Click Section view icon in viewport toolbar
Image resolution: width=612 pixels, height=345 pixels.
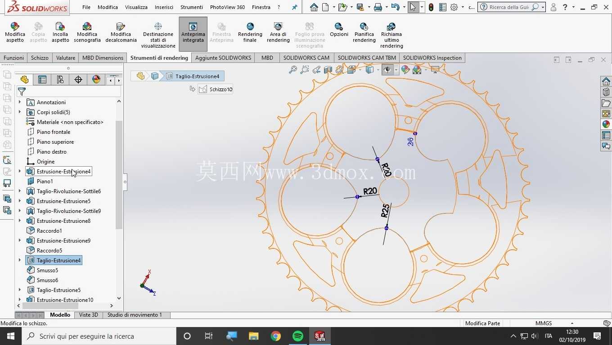coord(328,70)
